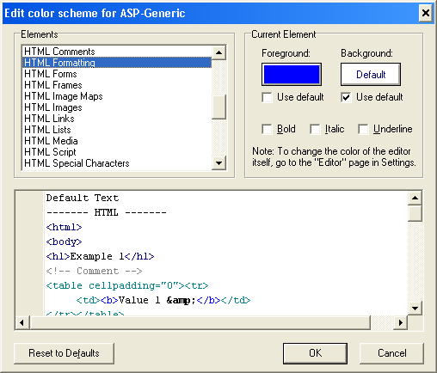Image resolution: width=437 pixels, height=373 pixels.
Task: Choose HTML Forms element
Action: pyautogui.click(x=117, y=74)
